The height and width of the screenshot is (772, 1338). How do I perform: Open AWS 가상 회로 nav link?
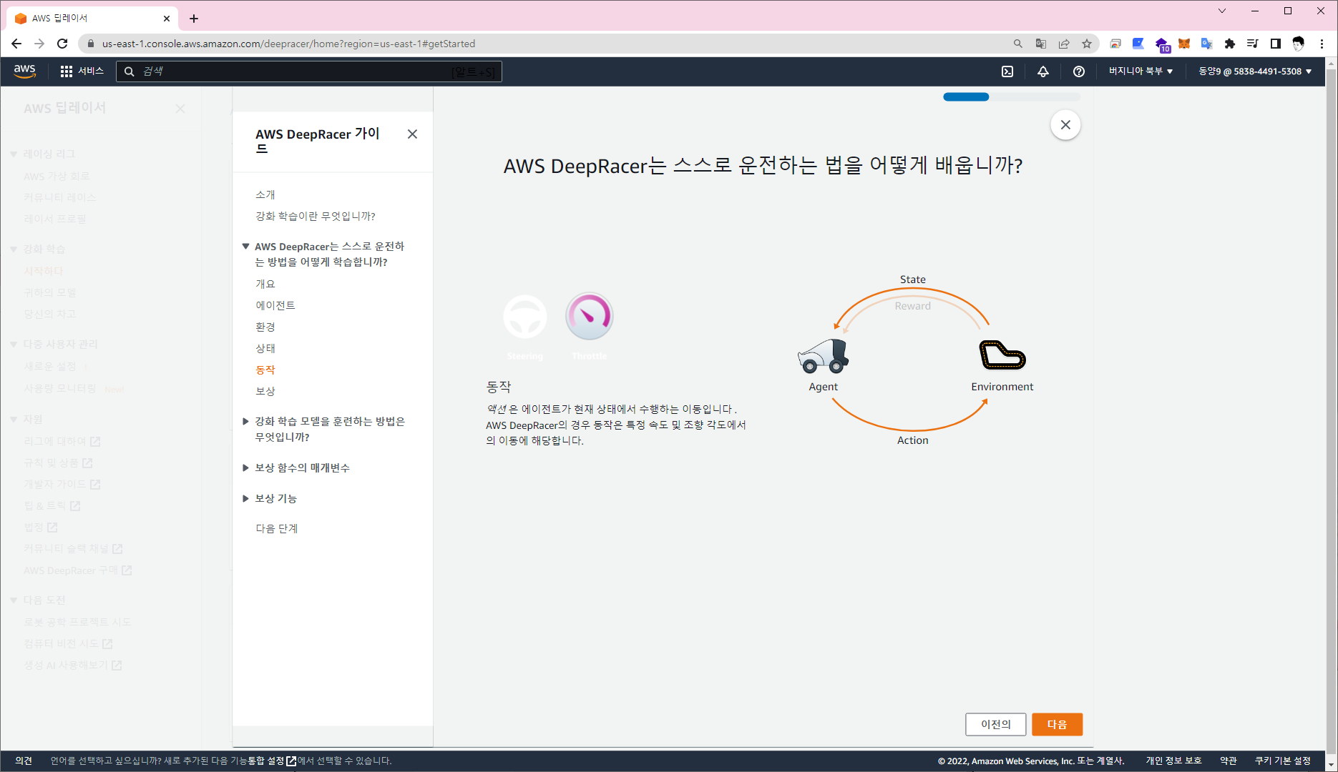point(57,176)
